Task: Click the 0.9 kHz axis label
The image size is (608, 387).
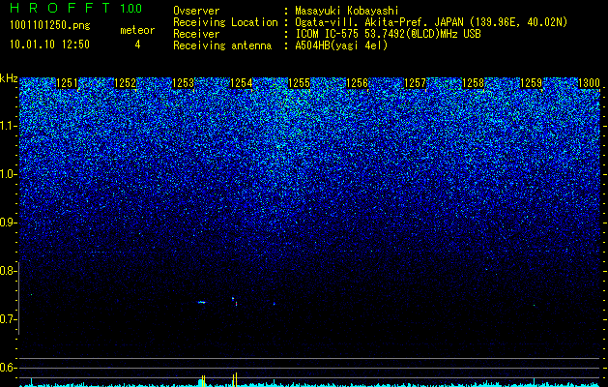Action: 8,223
